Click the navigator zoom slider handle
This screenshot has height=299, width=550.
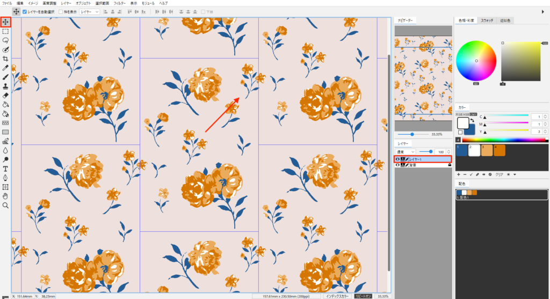coord(412,134)
